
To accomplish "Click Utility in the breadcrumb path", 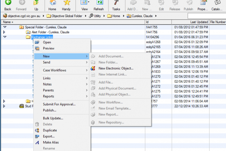I will (x=97, y=15).
